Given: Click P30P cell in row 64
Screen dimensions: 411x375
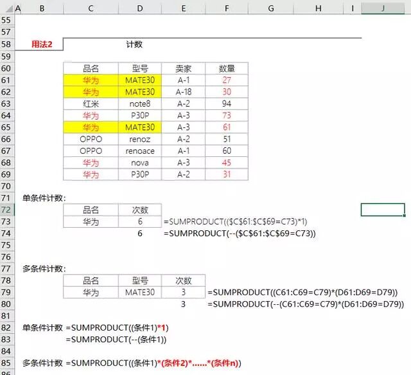Looking at the screenshot, I should tap(140, 116).
